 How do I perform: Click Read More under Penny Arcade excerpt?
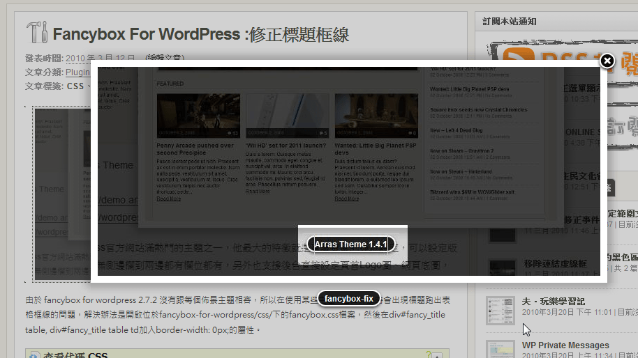click(x=168, y=199)
